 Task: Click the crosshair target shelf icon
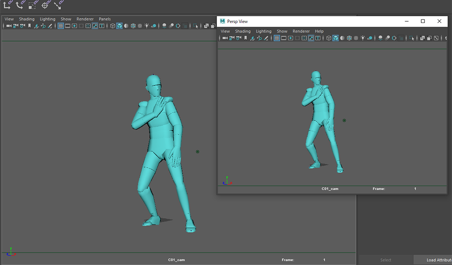click(x=45, y=5)
